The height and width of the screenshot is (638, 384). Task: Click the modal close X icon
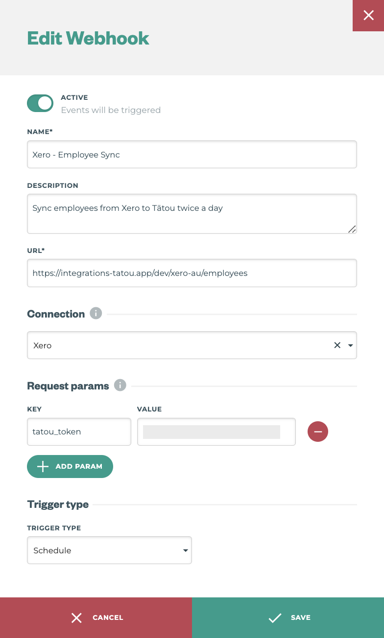click(368, 15)
